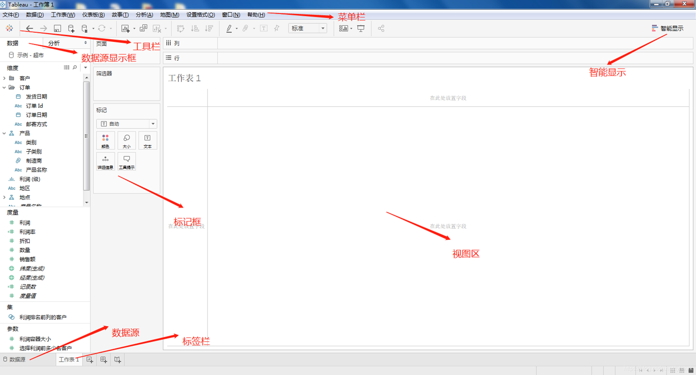Open the 设置格式(O) menu

[x=200, y=15]
